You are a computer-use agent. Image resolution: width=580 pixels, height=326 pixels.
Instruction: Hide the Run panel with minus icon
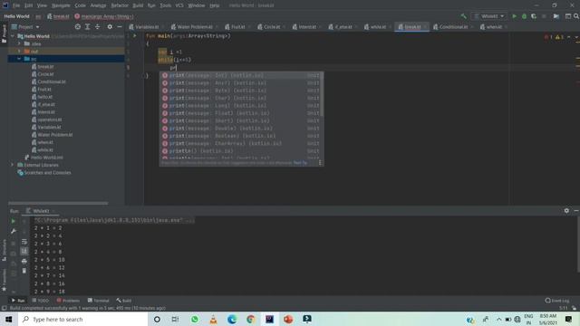pyautogui.click(x=576, y=211)
